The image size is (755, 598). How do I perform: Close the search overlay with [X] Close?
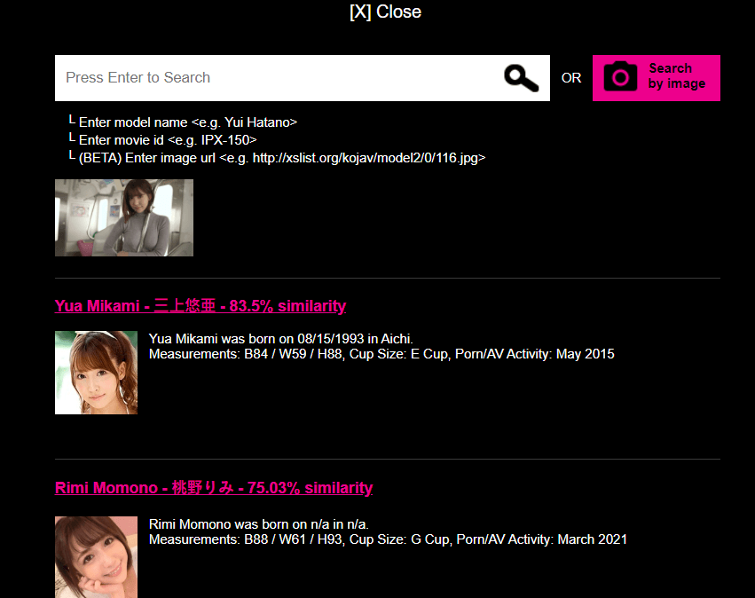coord(385,12)
